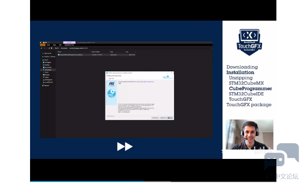Click Next in the installation wizard

[x=163, y=118]
